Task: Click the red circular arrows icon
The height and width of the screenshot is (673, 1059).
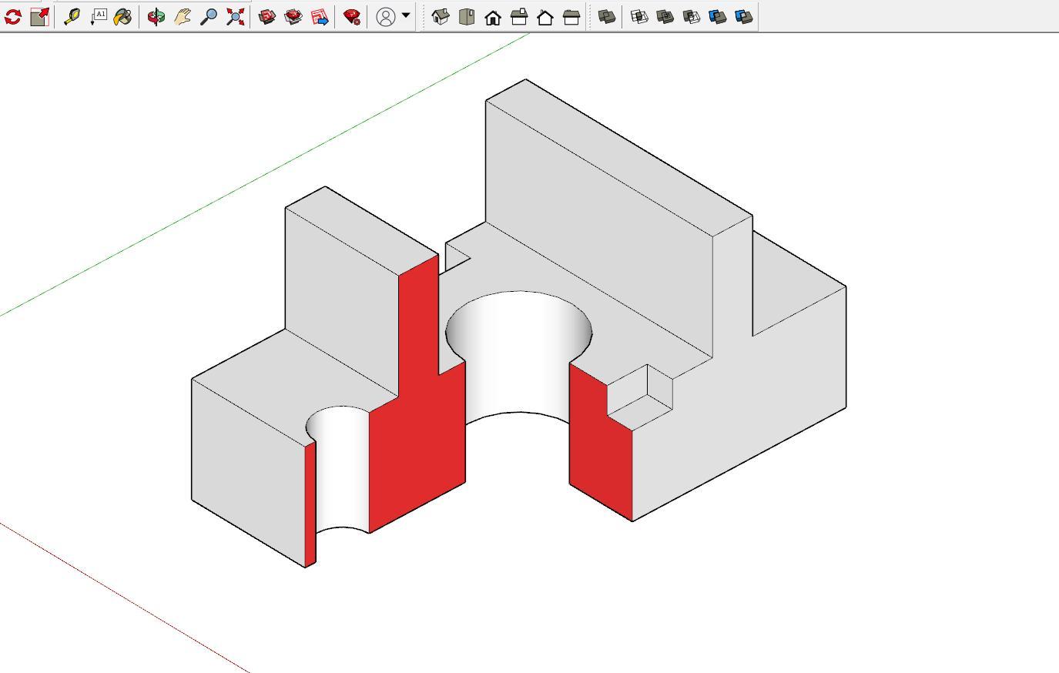Action: (x=13, y=17)
